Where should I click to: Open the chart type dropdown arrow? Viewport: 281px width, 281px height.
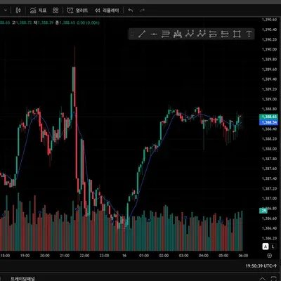point(6,11)
